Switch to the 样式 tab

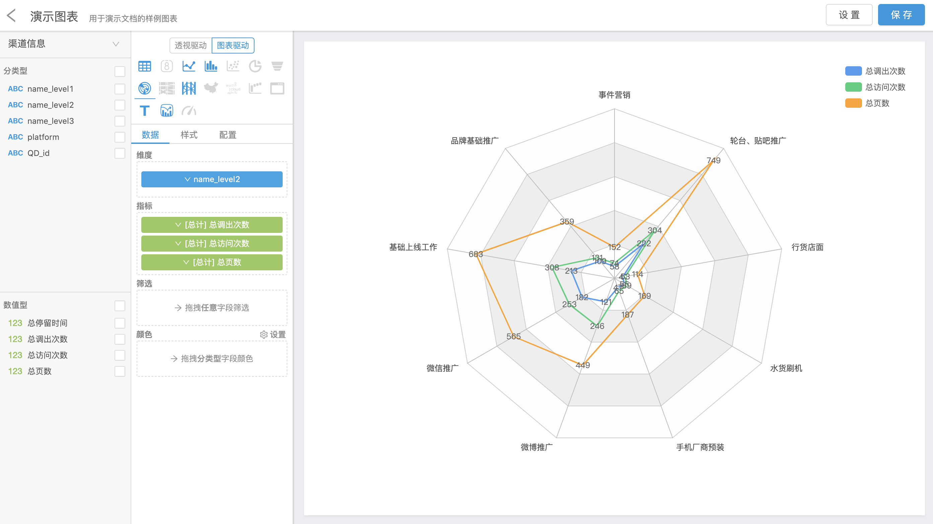189,135
